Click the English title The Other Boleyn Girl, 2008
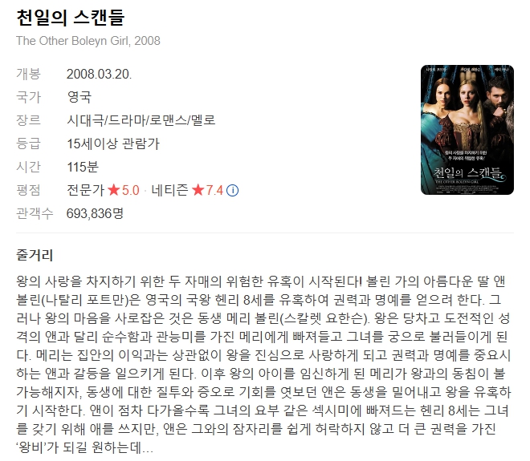 coord(88,41)
